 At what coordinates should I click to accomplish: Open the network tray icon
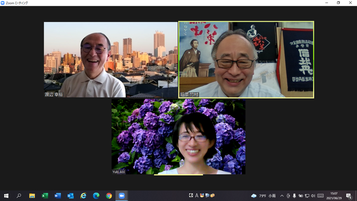click(307, 196)
